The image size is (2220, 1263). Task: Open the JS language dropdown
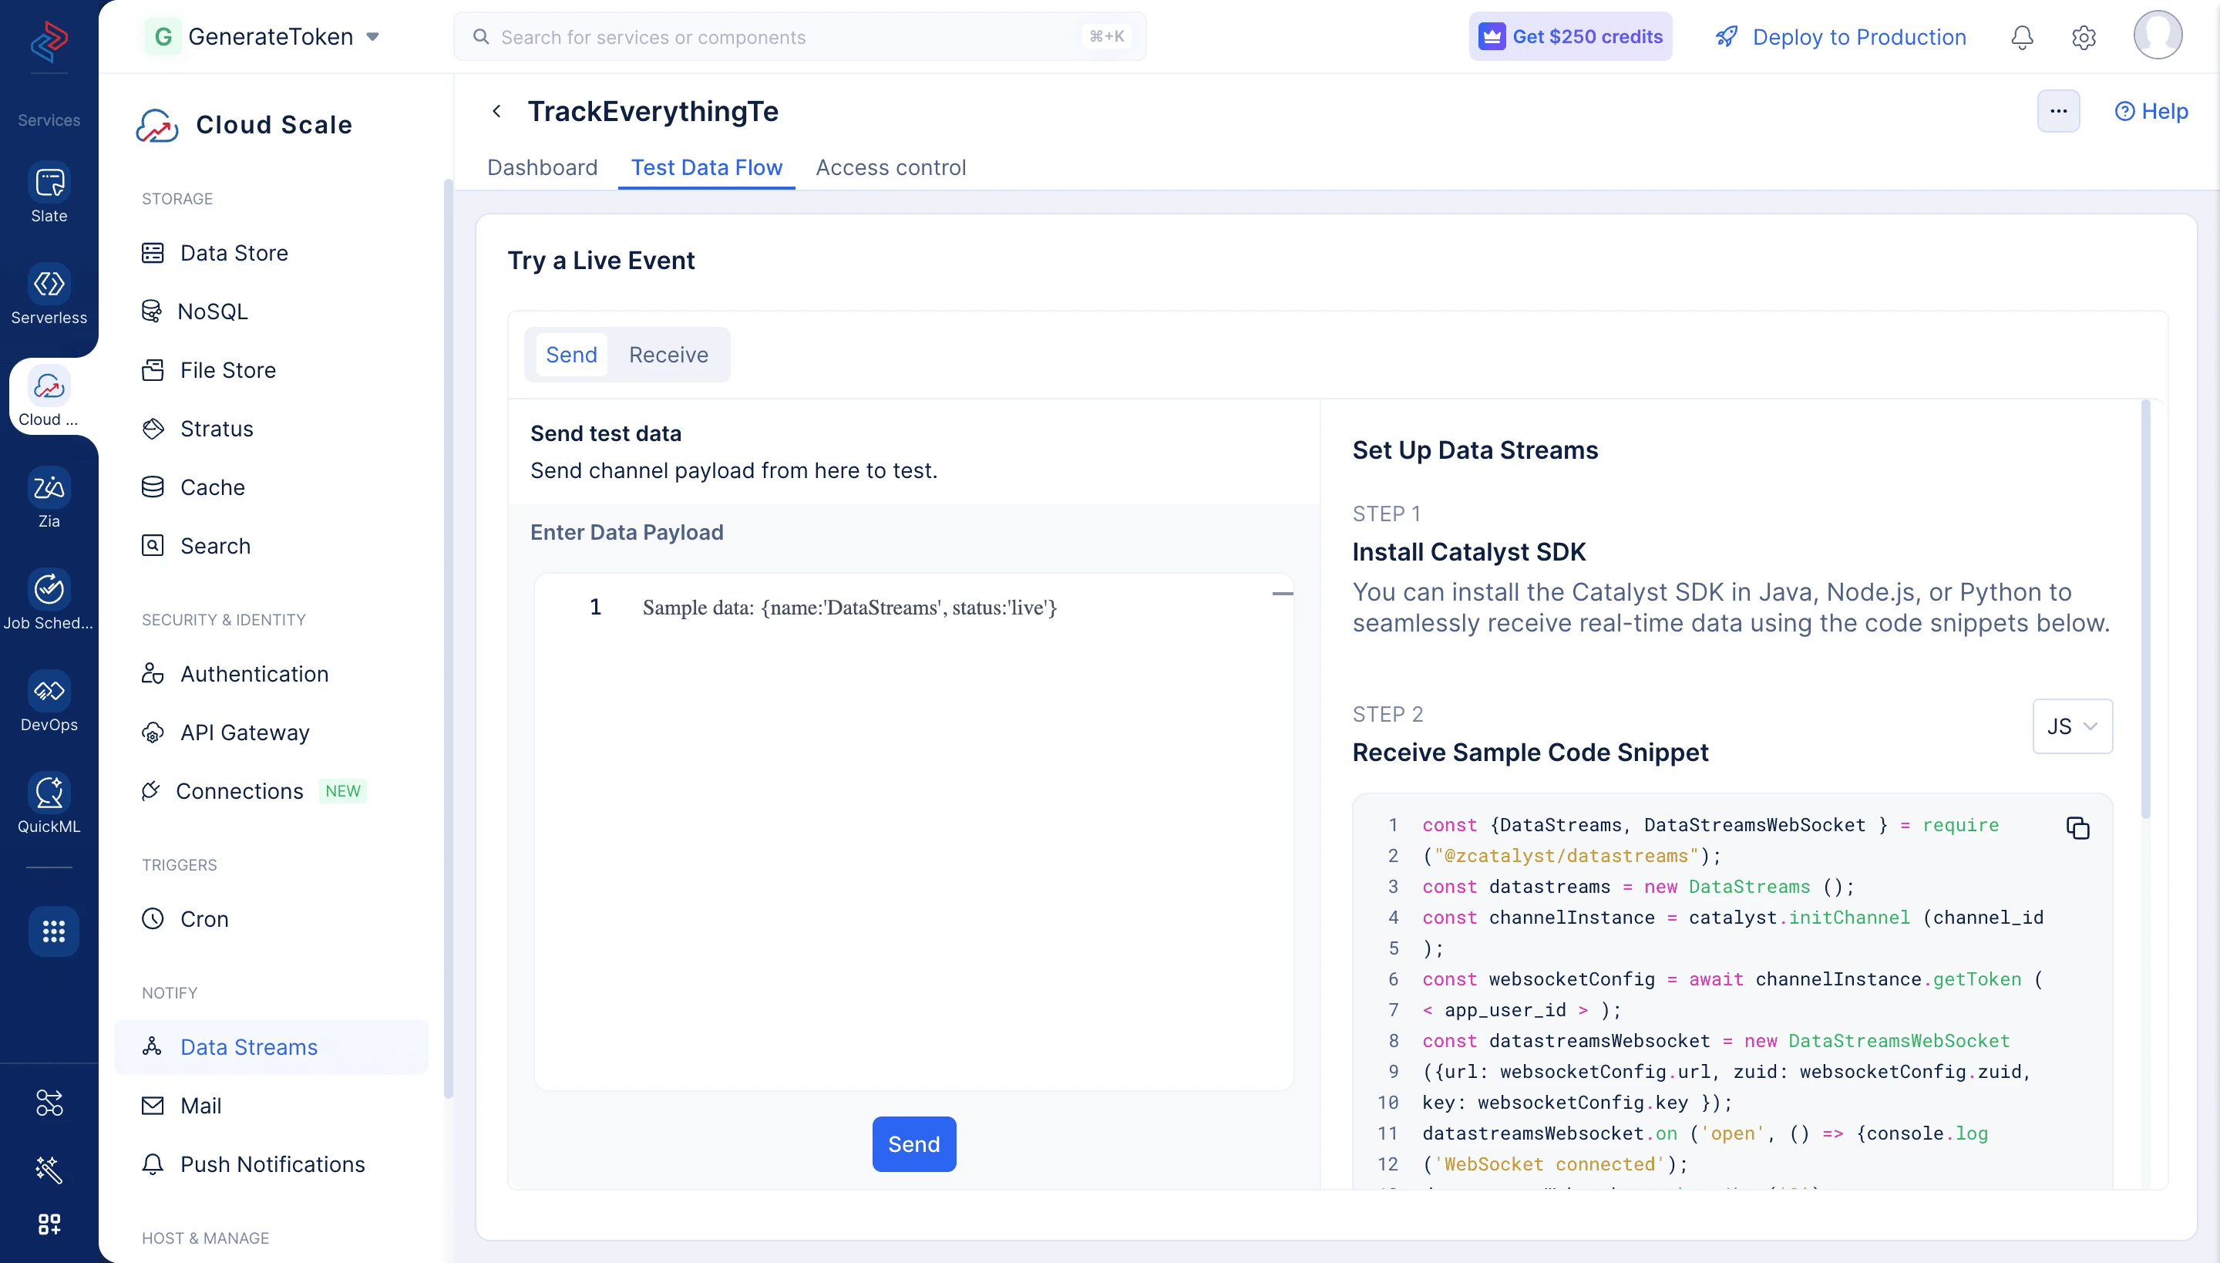tap(2072, 726)
